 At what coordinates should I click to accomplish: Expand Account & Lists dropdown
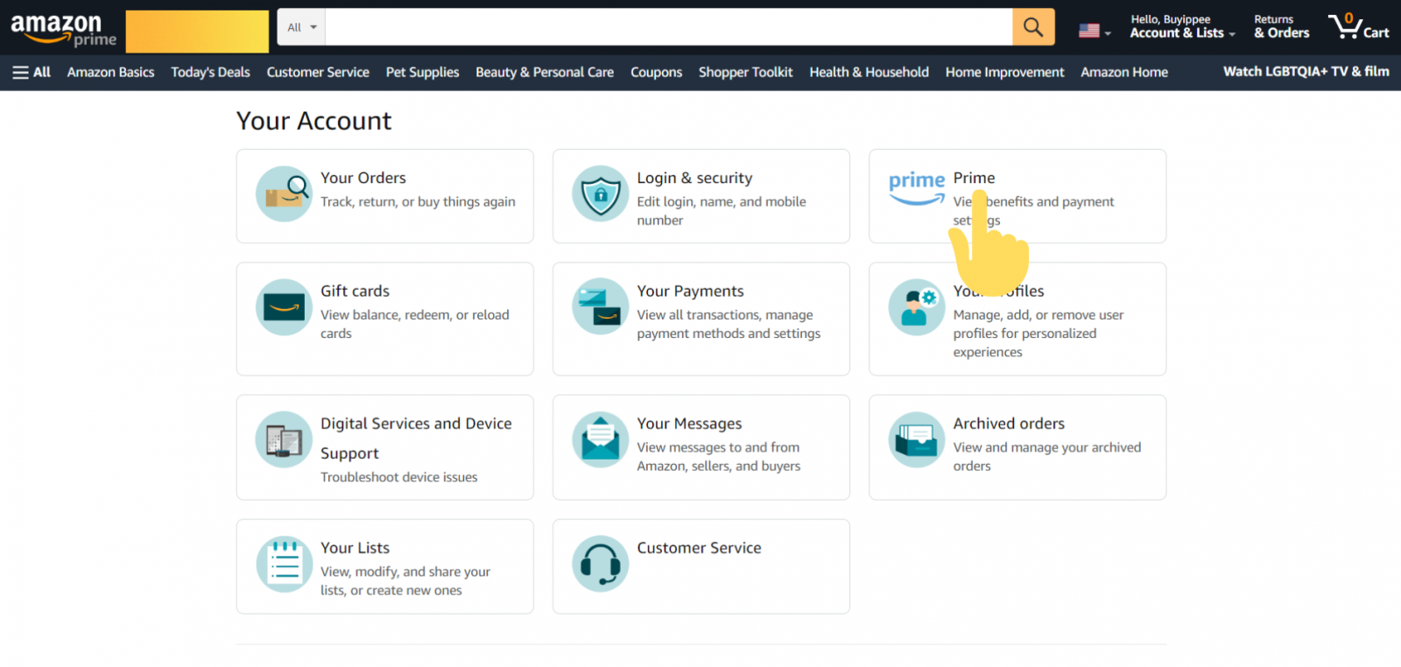pos(1182,33)
